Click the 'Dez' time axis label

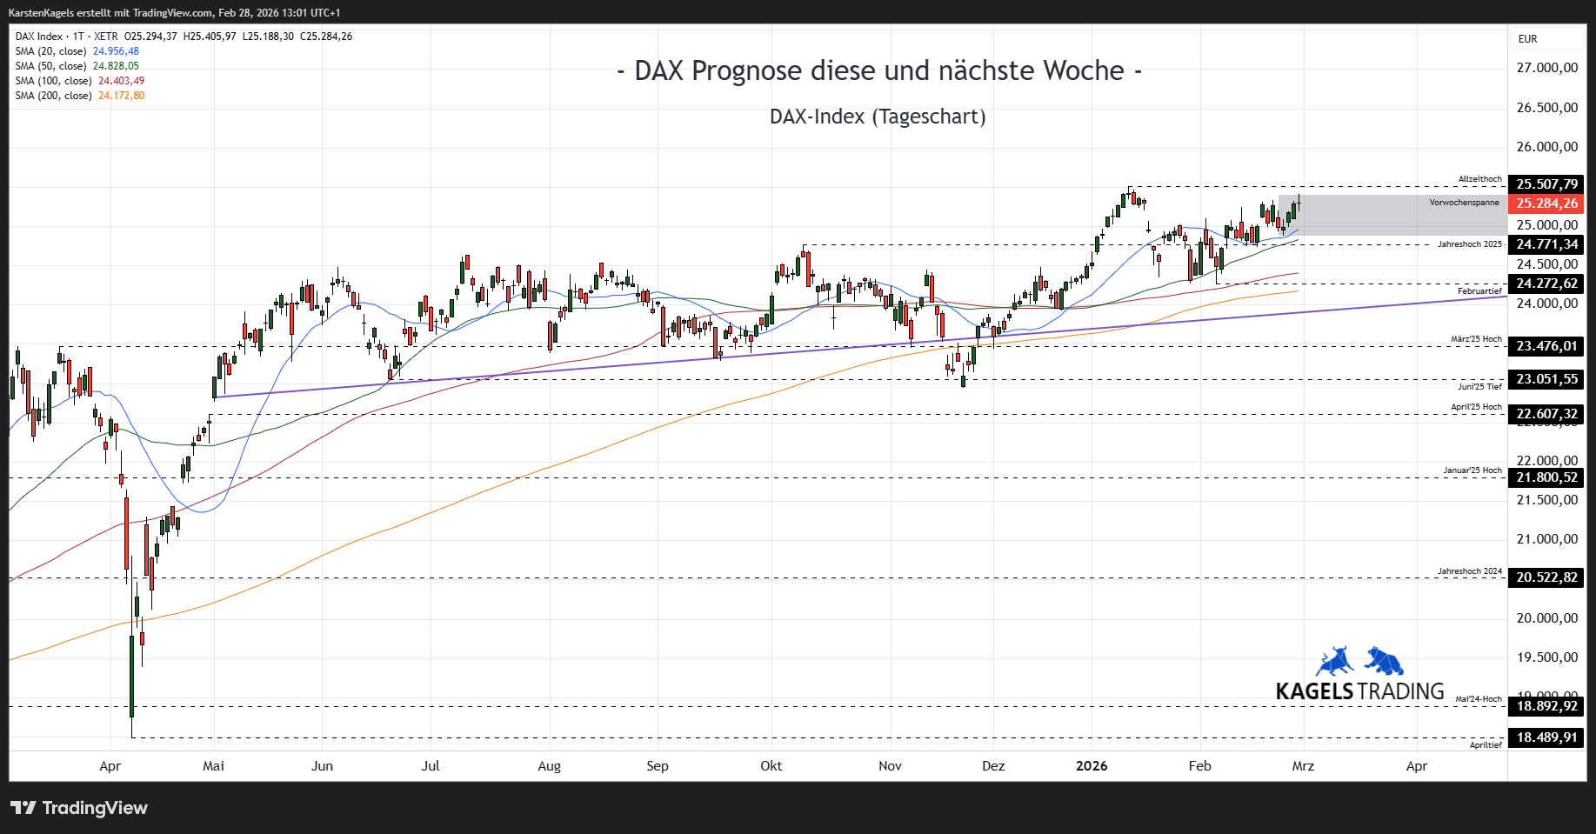(993, 766)
